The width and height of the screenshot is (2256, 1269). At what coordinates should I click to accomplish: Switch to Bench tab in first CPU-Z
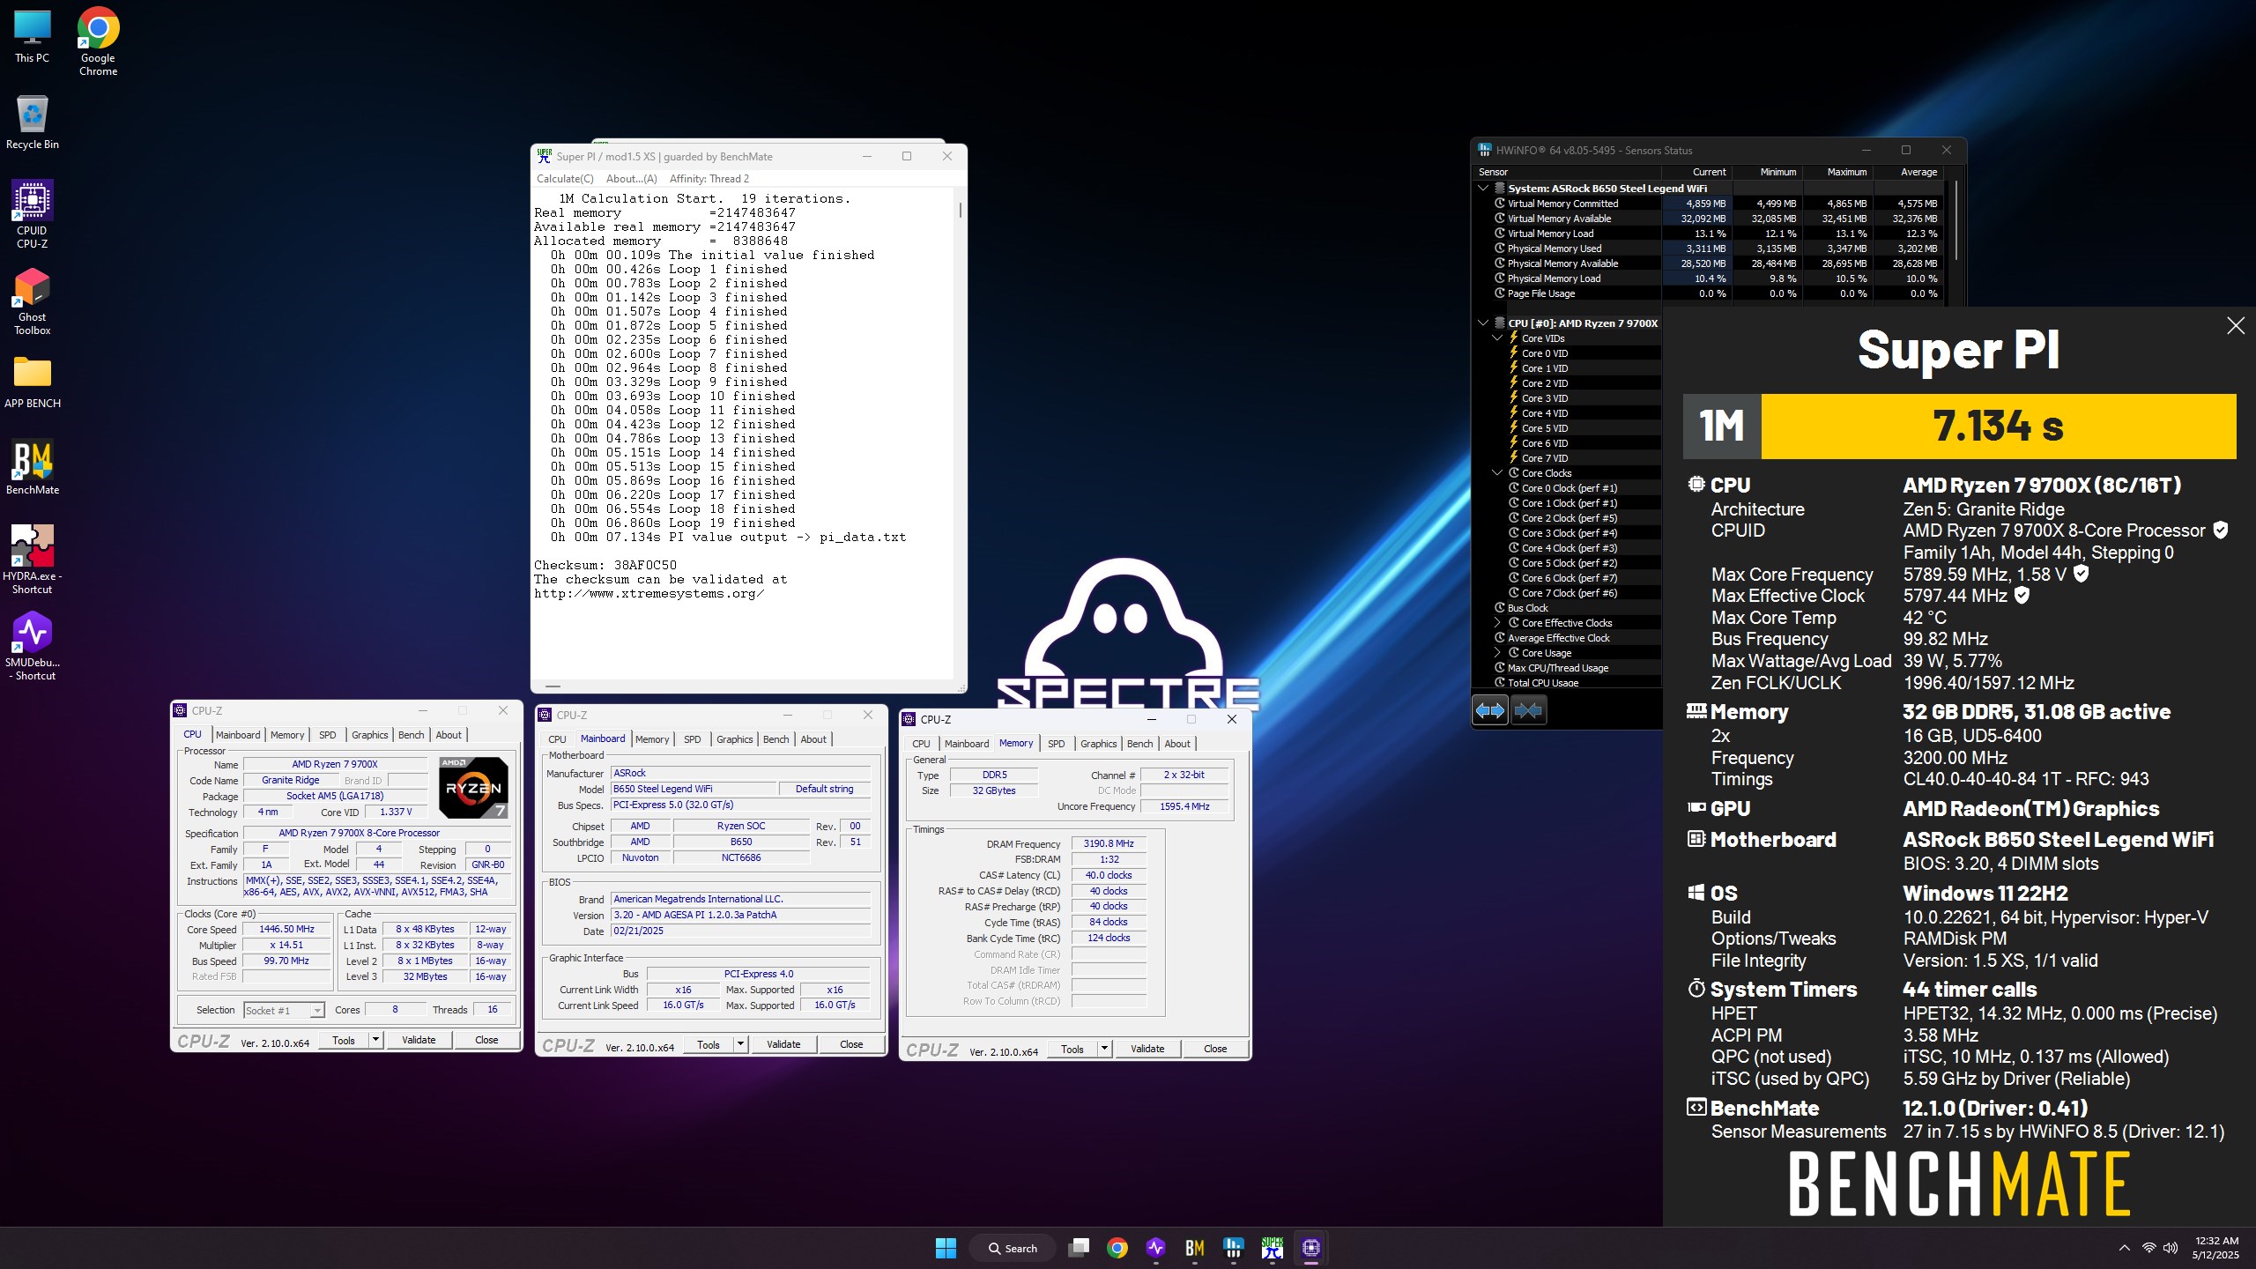pos(411,735)
